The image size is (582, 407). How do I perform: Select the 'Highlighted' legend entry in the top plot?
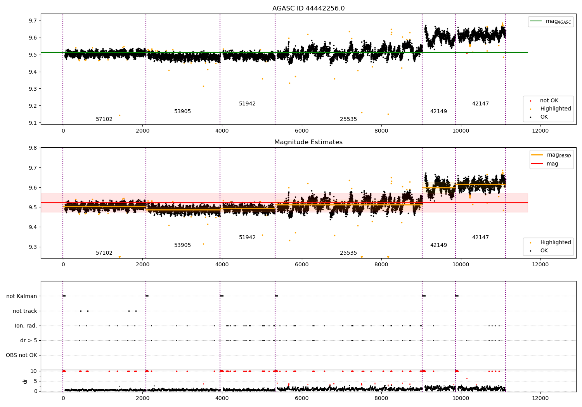coord(556,109)
